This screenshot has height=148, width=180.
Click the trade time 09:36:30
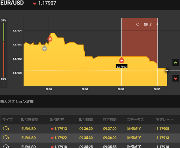[86, 128]
